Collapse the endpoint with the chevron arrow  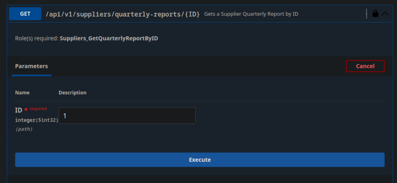(x=385, y=14)
